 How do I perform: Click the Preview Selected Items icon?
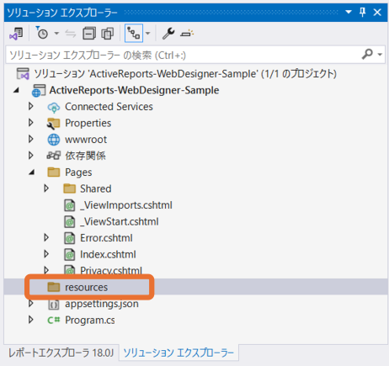pyautogui.click(x=187, y=34)
